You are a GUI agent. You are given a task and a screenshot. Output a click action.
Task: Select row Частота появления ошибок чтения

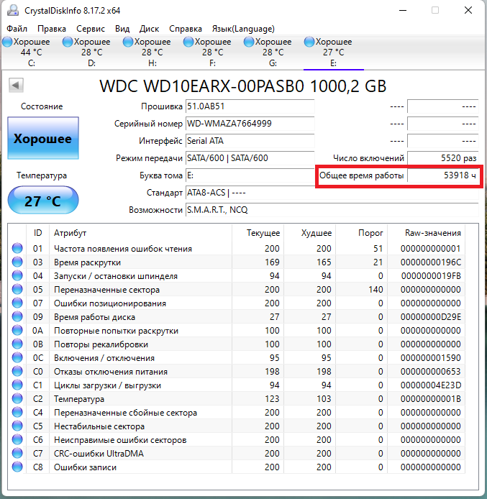click(237, 248)
